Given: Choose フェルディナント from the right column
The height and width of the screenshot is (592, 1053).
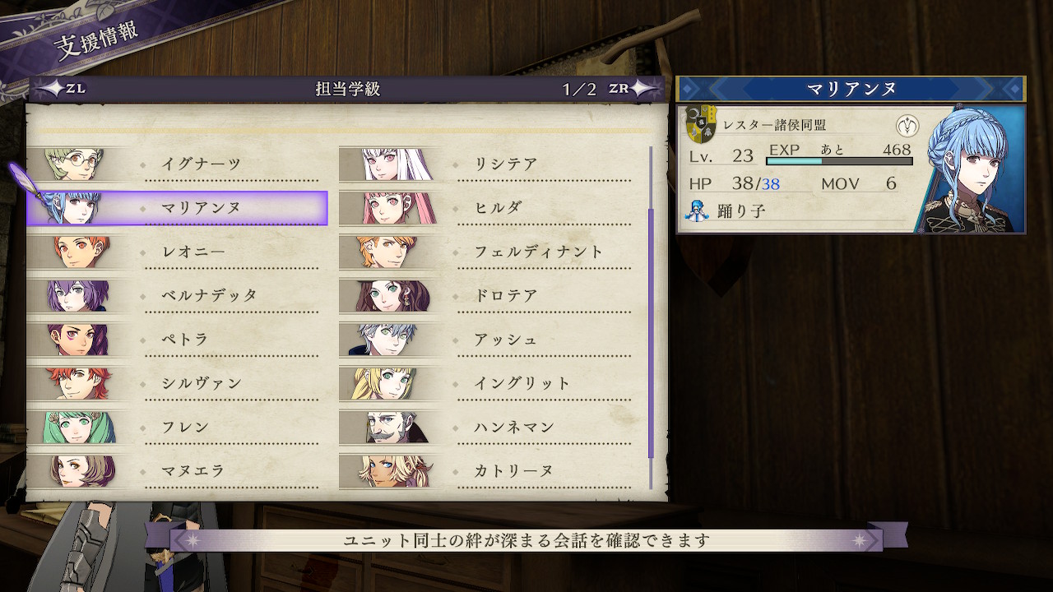Looking at the screenshot, I should (486, 252).
